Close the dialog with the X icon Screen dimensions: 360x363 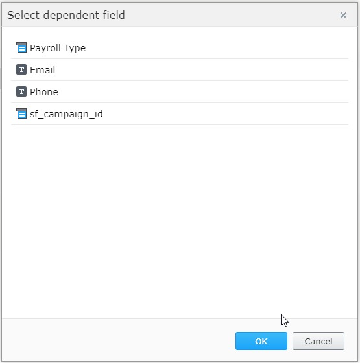tap(343, 16)
